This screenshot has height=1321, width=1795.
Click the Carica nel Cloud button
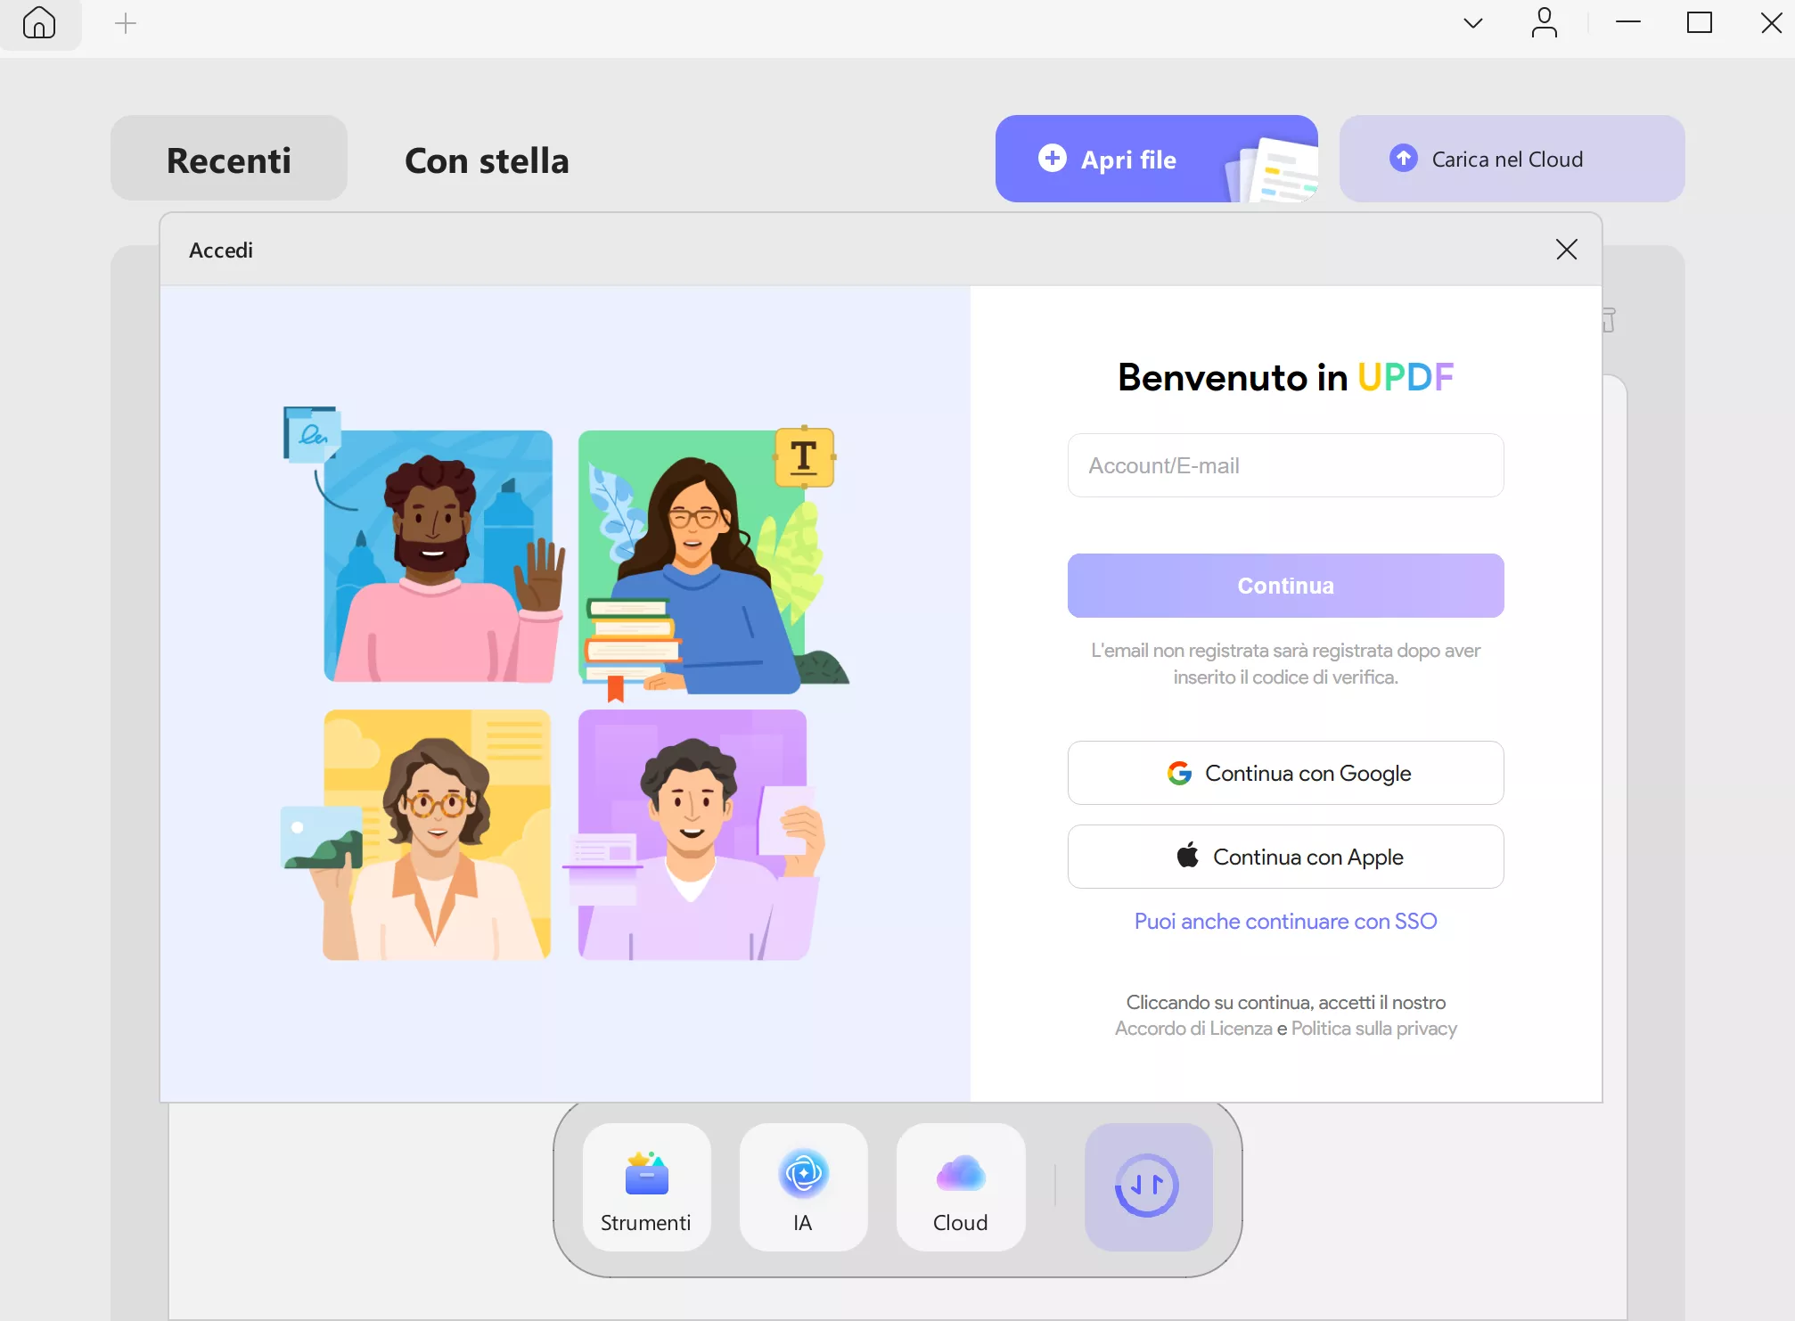(x=1512, y=159)
